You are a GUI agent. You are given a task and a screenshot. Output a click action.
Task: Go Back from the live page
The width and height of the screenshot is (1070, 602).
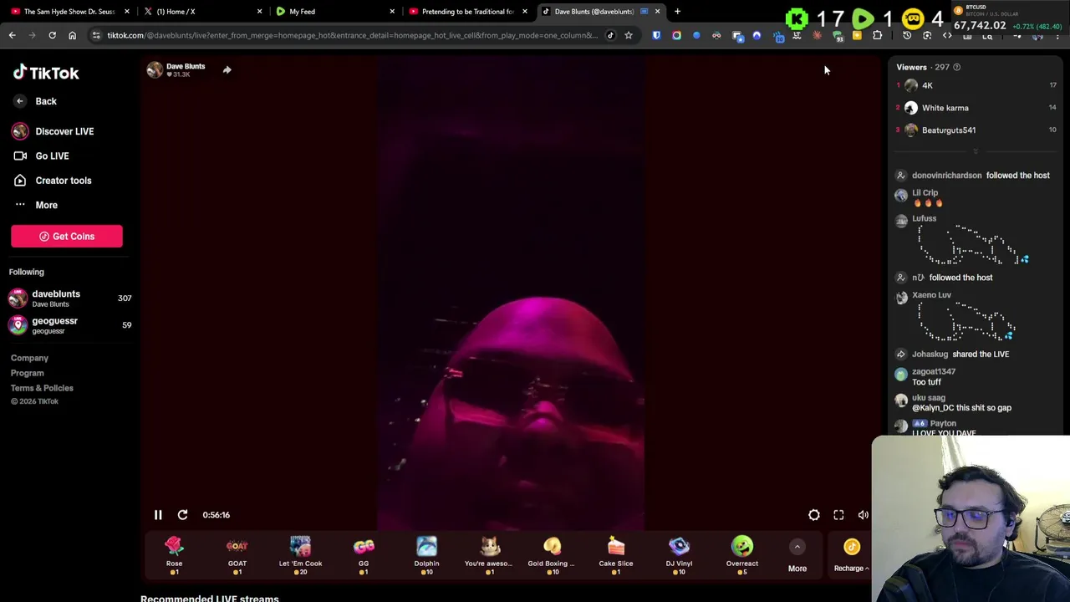36,101
